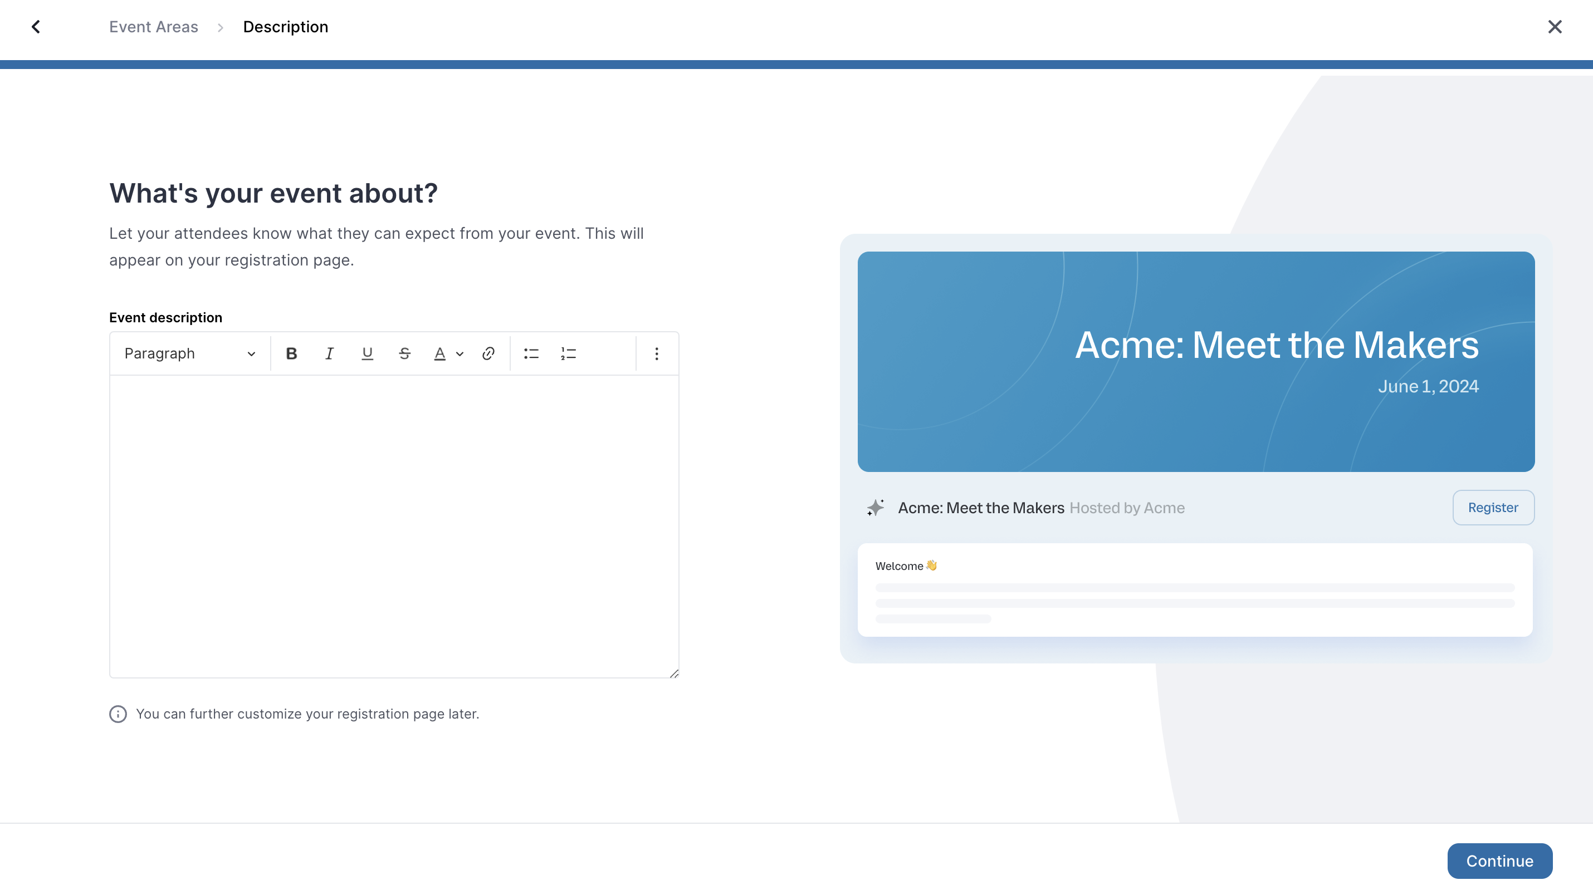Click the sparkle icon in preview
Image resolution: width=1593 pixels, height=895 pixels.
(875, 508)
